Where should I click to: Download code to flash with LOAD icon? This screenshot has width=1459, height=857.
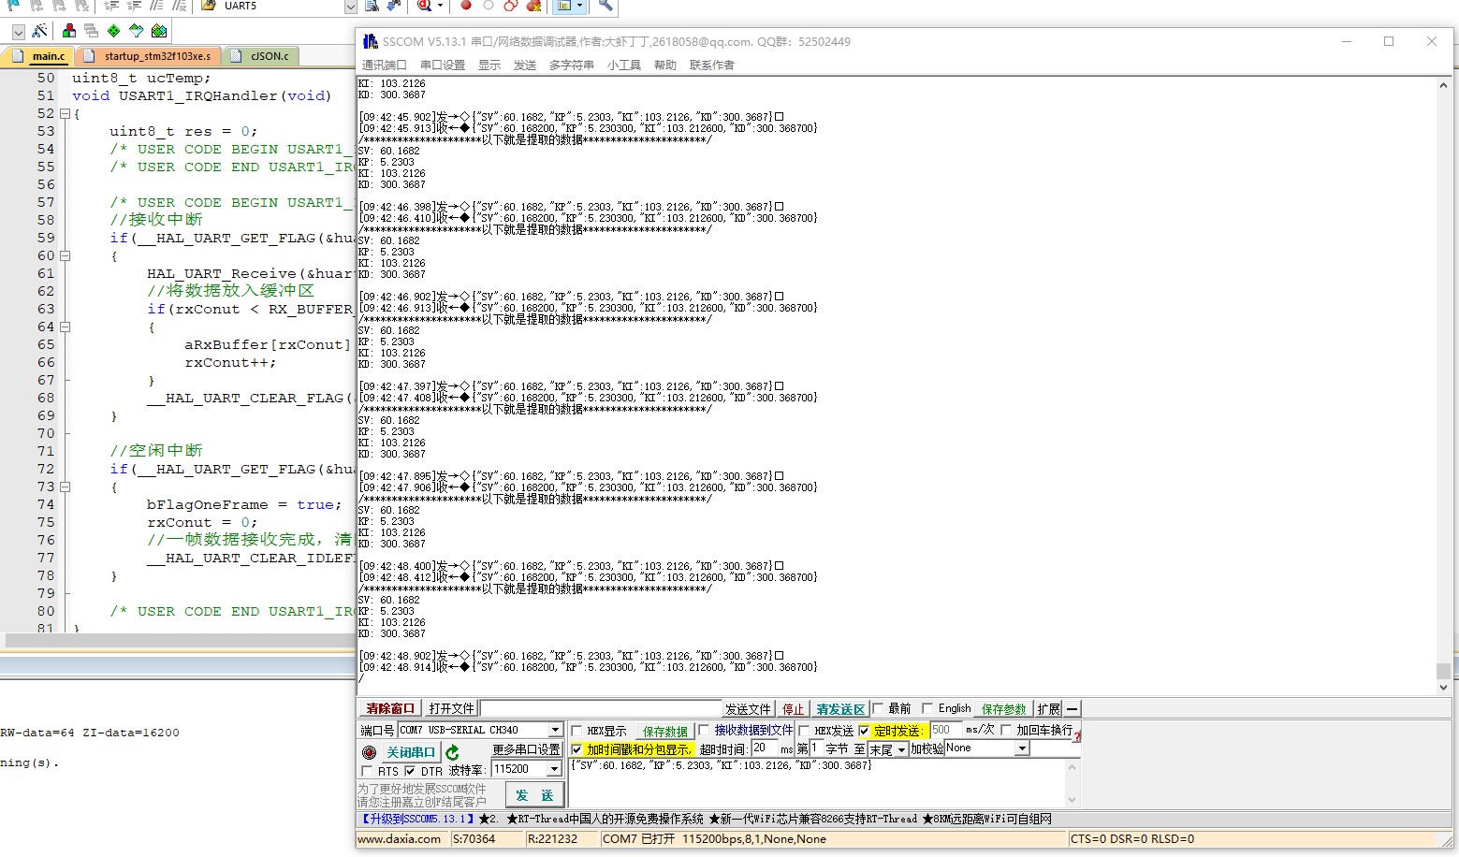[391, 7]
